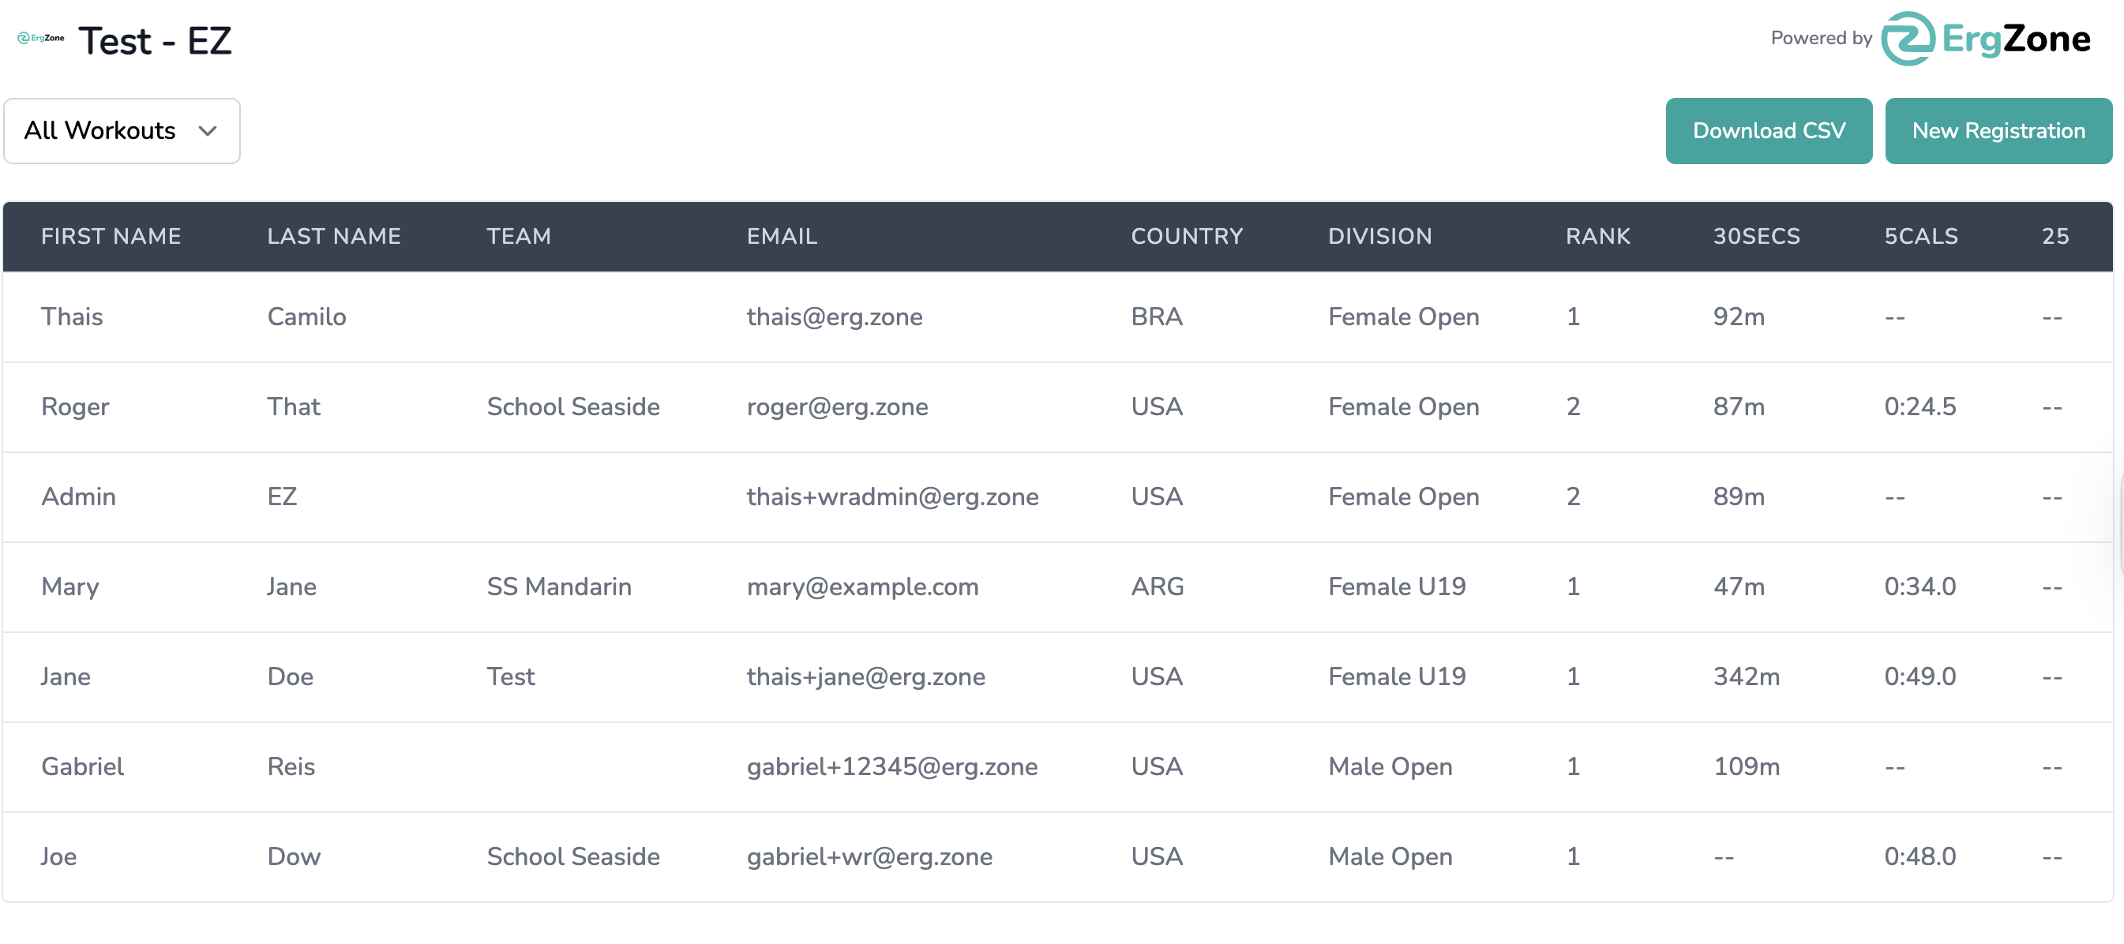
Task: Click the DIVISION column header
Action: (x=1379, y=237)
